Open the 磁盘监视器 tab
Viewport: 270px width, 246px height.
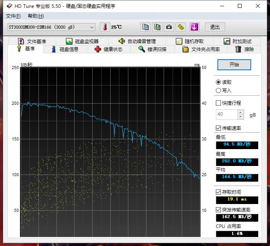82,41
